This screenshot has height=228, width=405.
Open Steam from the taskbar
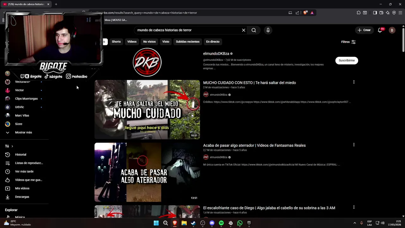click(193, 223)
